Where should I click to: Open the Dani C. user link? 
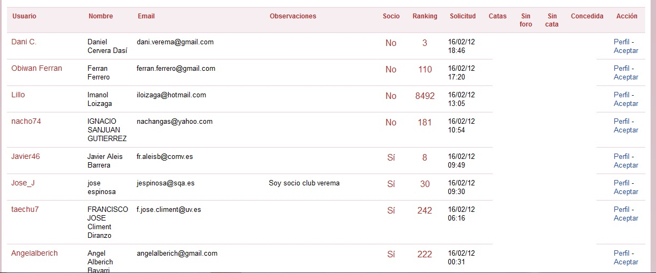[x=24, y=42]
